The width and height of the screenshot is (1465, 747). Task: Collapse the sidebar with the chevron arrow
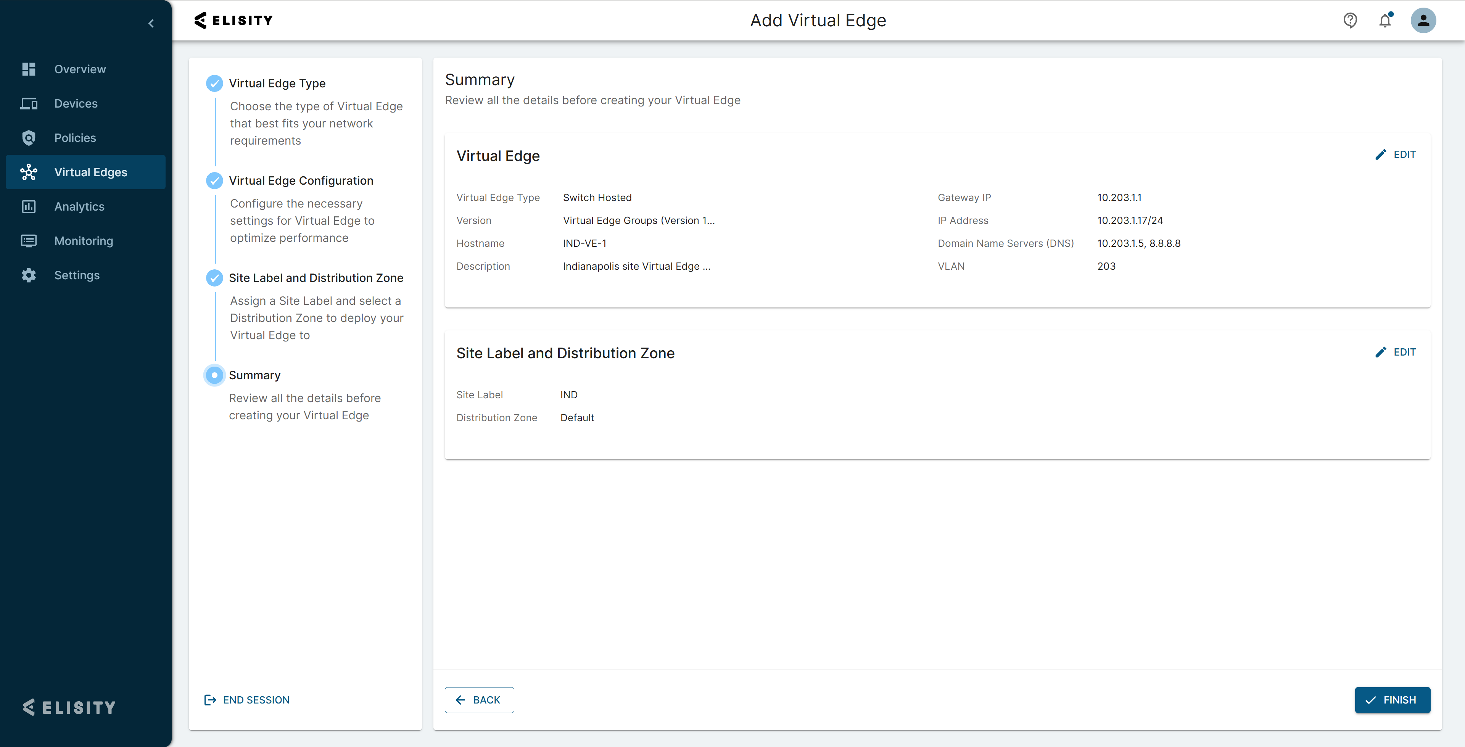(151, 23)
